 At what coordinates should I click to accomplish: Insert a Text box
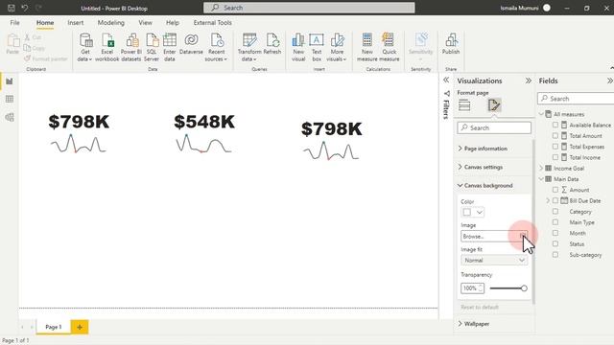click(317, 47)
